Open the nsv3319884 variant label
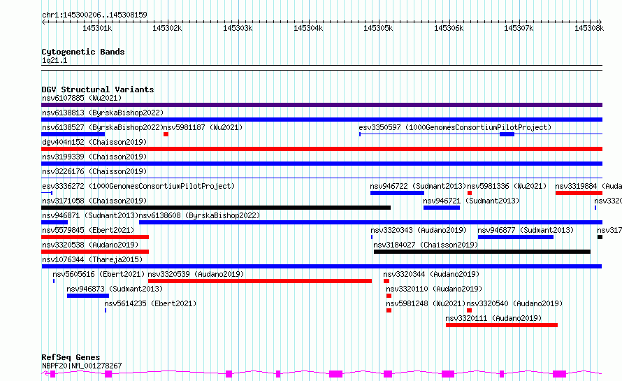Viewport: 622px width, 381px height. (588, 186)
